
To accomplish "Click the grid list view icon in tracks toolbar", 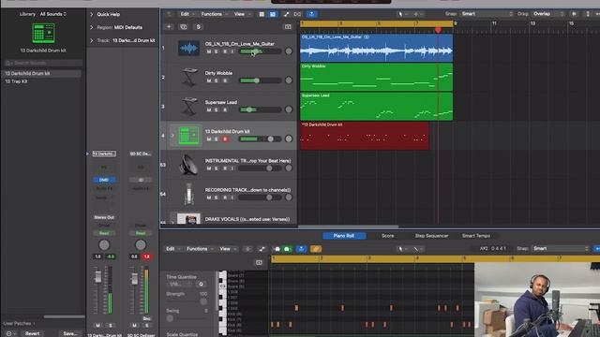I will [262, 14].
